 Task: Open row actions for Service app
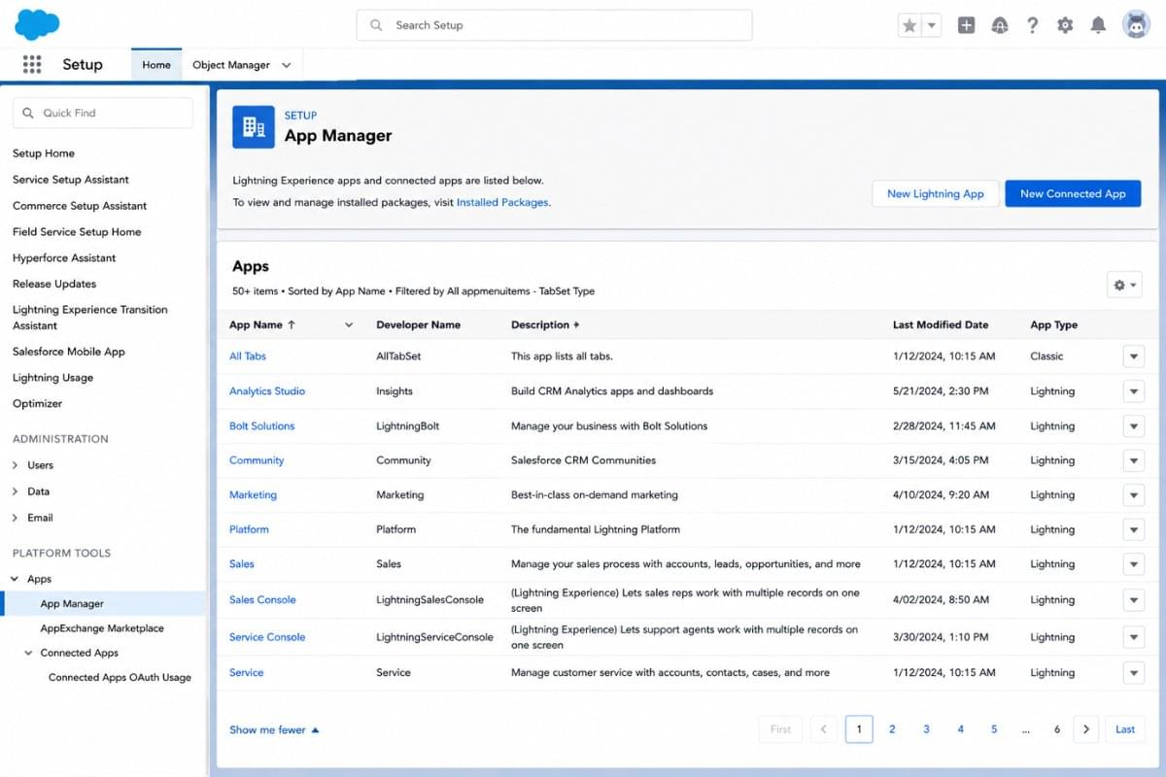pyautogui.click(x=1133, y=672)
